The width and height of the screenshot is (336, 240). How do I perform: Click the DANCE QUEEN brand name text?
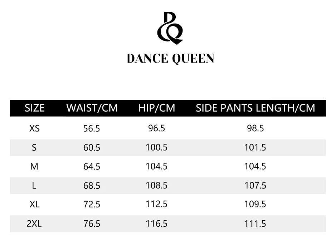coord(170,58)
